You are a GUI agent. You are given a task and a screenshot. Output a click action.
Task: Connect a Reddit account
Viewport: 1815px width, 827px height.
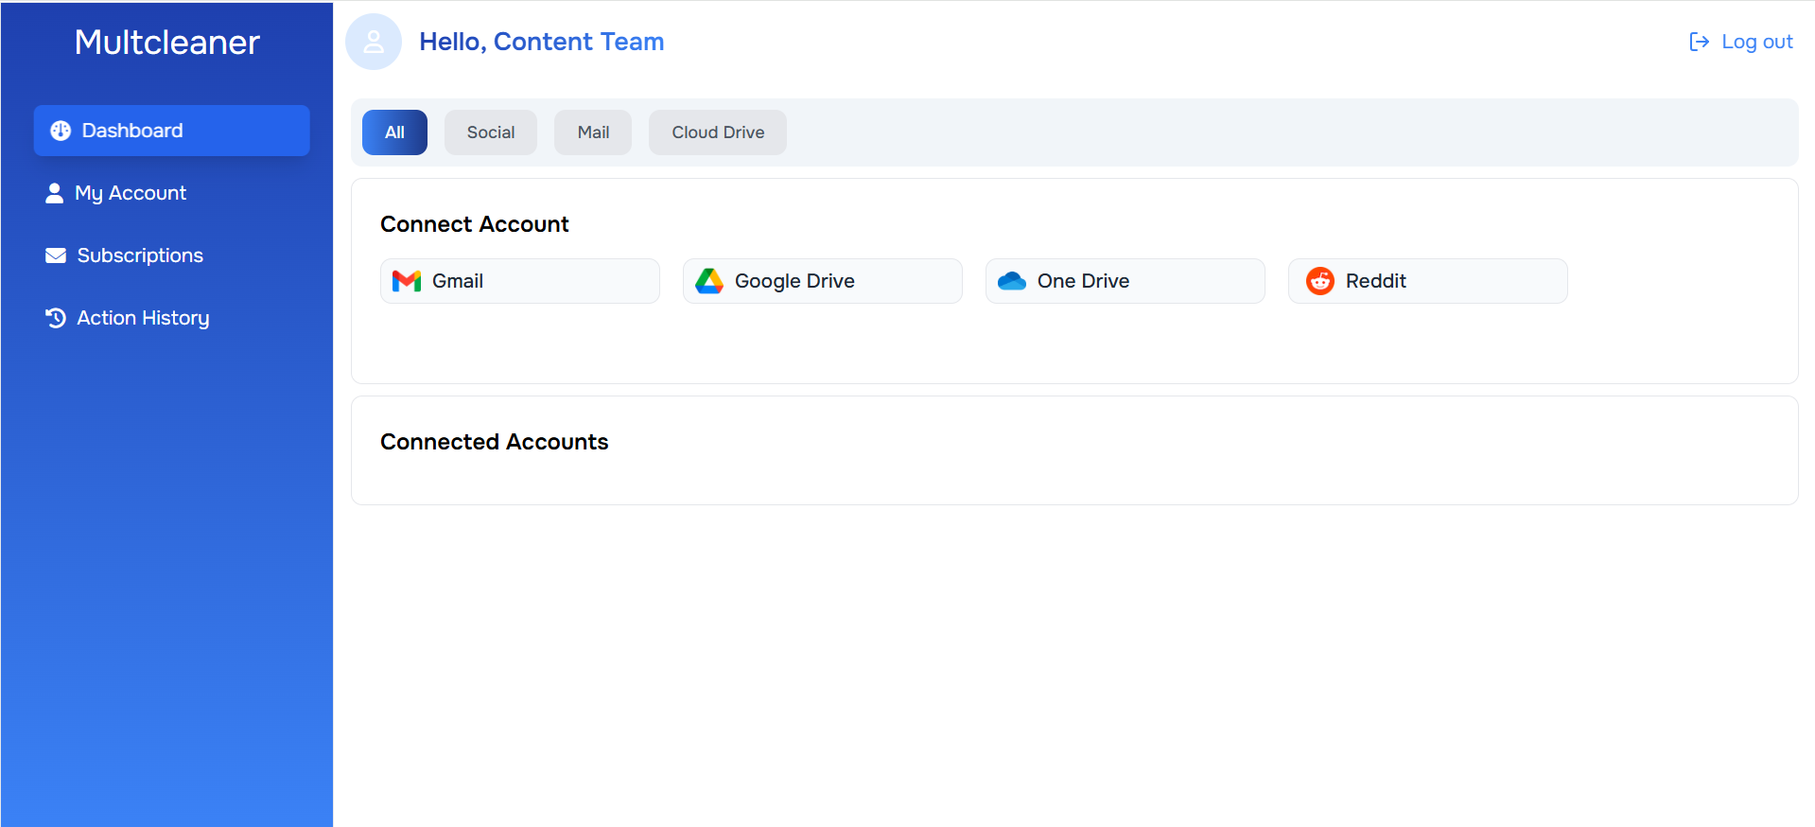coord(1428,281)
